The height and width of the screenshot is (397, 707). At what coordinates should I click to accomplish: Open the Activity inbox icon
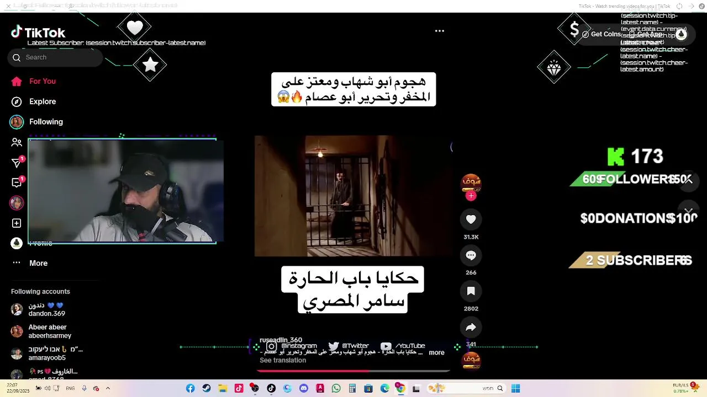17,183
